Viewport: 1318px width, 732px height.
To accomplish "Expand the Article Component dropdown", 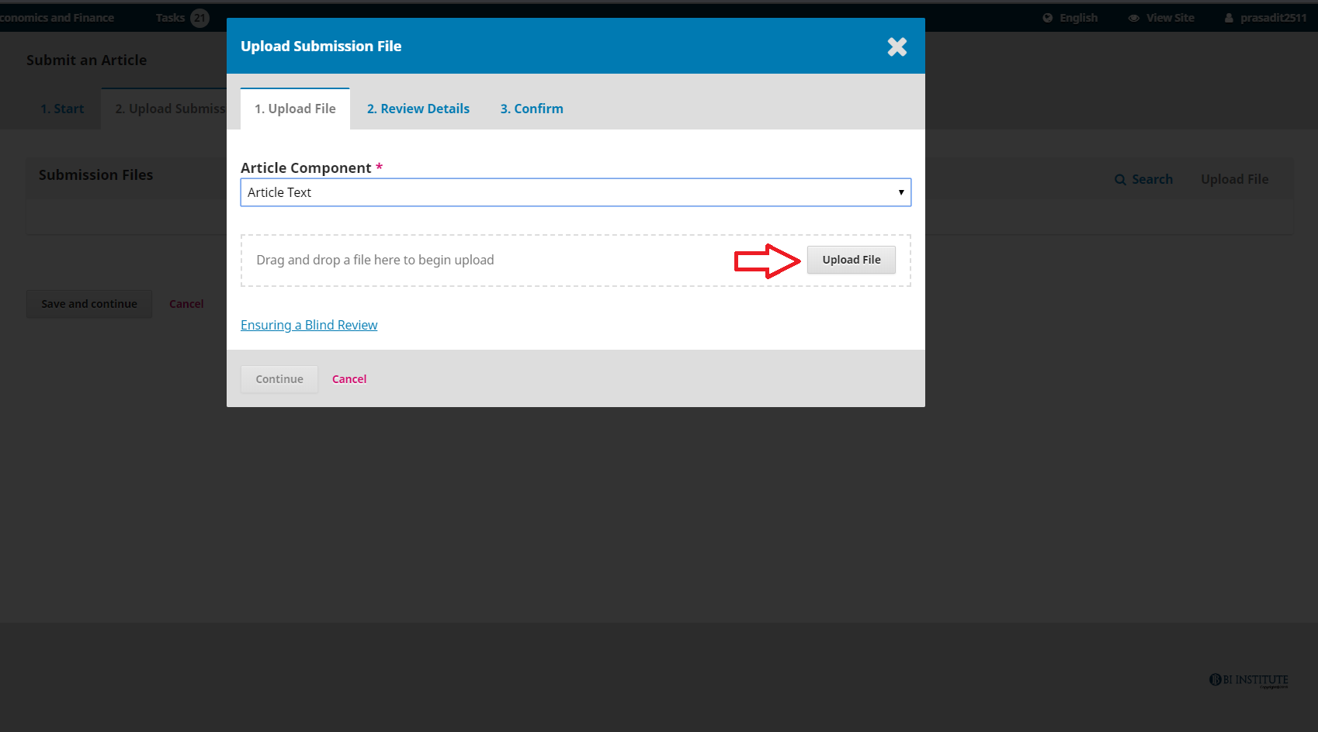I will pos(575,192).
